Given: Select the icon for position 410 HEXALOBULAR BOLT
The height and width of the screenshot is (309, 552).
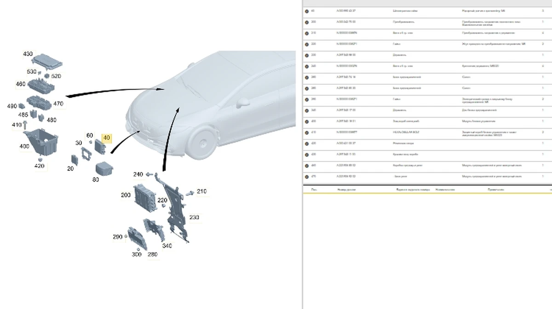Looking at the screenshot, I should (307, 132).
